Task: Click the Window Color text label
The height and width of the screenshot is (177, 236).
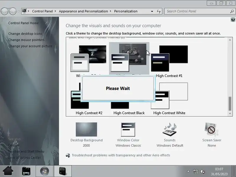Action: click(x=128, y=140)
